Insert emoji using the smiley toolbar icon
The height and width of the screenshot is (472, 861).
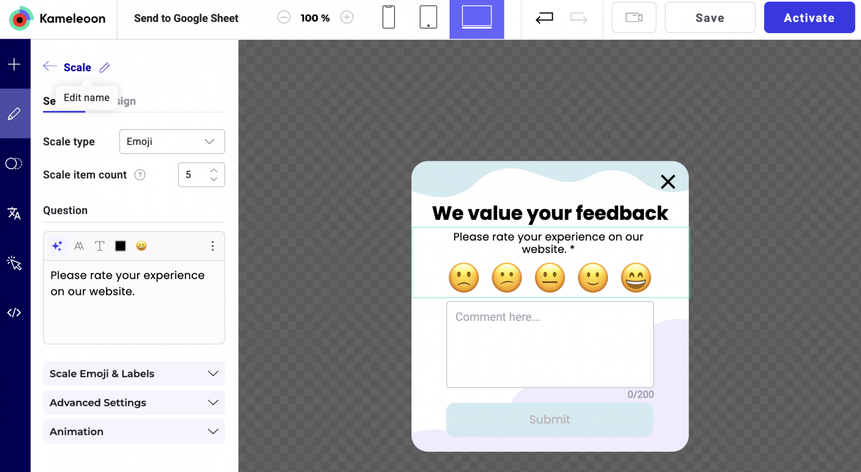pos(141,246)
